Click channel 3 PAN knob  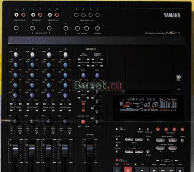(48, 121)
